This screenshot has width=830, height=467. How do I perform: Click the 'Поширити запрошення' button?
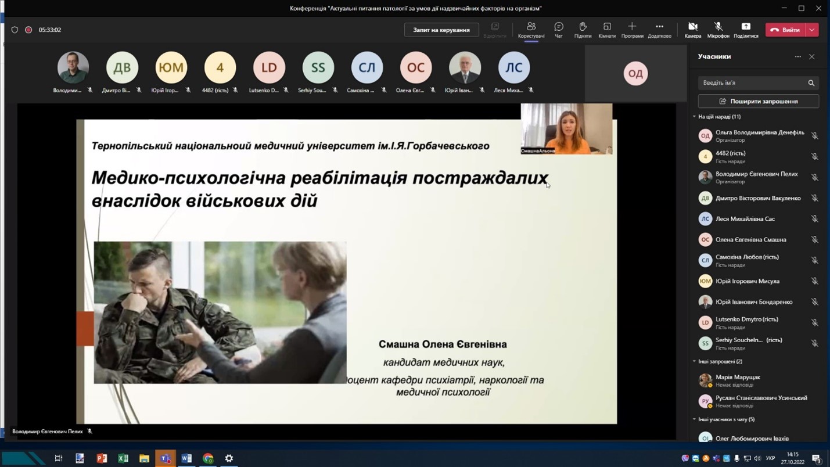(758, 101)
